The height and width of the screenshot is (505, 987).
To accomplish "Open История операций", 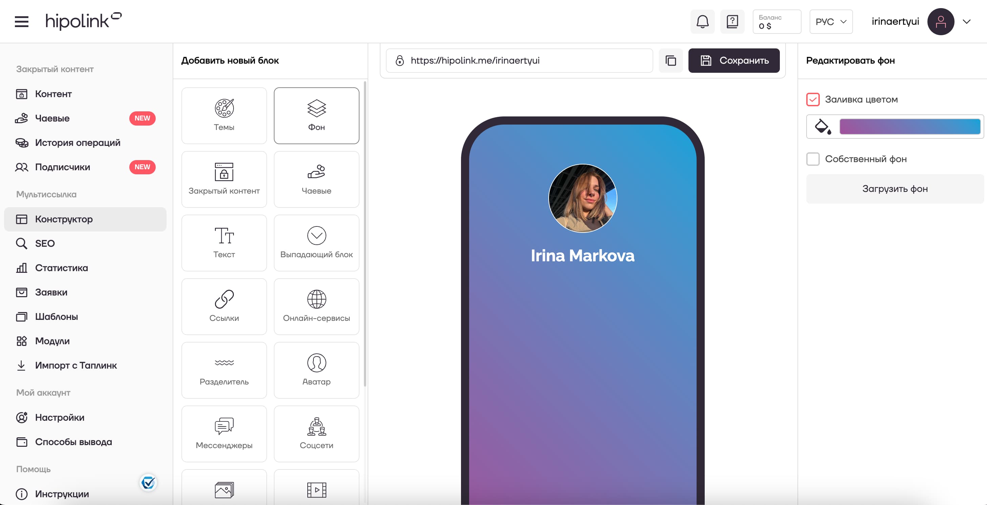I will [x=85, y=142].
